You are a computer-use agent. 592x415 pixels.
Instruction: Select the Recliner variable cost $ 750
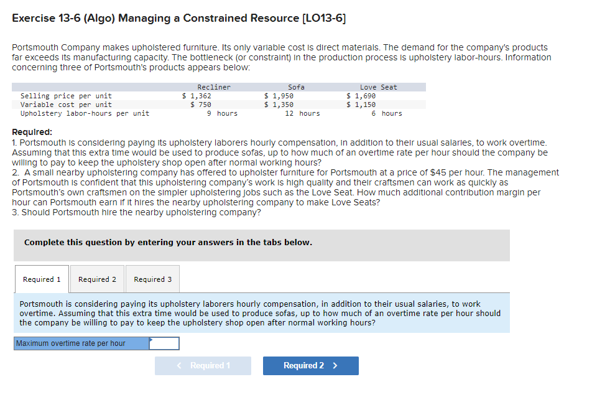coord(200,105)
